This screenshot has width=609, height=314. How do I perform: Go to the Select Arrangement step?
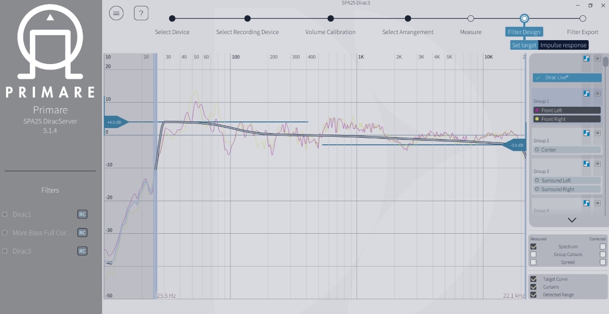pyautogui.click(x=408, y=19)
